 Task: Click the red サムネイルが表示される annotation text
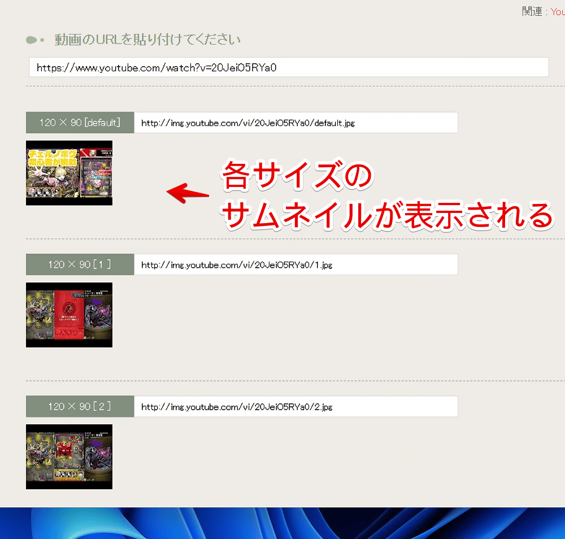[386, 215]
